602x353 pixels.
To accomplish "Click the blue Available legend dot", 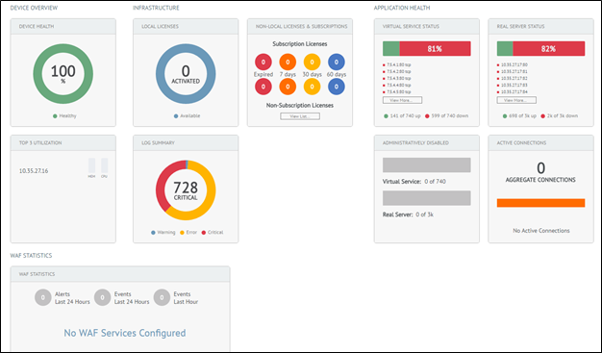I will click(x=176, y=116).
